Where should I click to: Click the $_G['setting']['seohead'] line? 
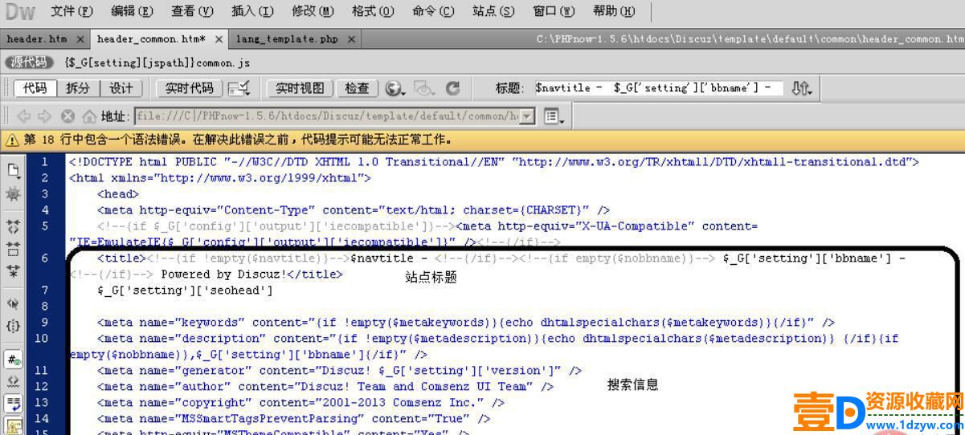[x=186, y=291]
